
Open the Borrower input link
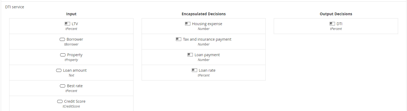[x=75, y=39]
